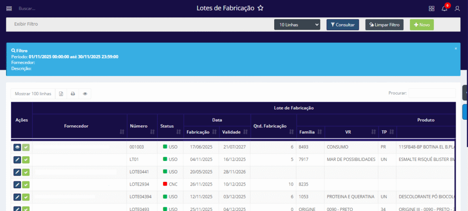Click the Consultar button
468x211 pixels.
[x=343, y=25]
